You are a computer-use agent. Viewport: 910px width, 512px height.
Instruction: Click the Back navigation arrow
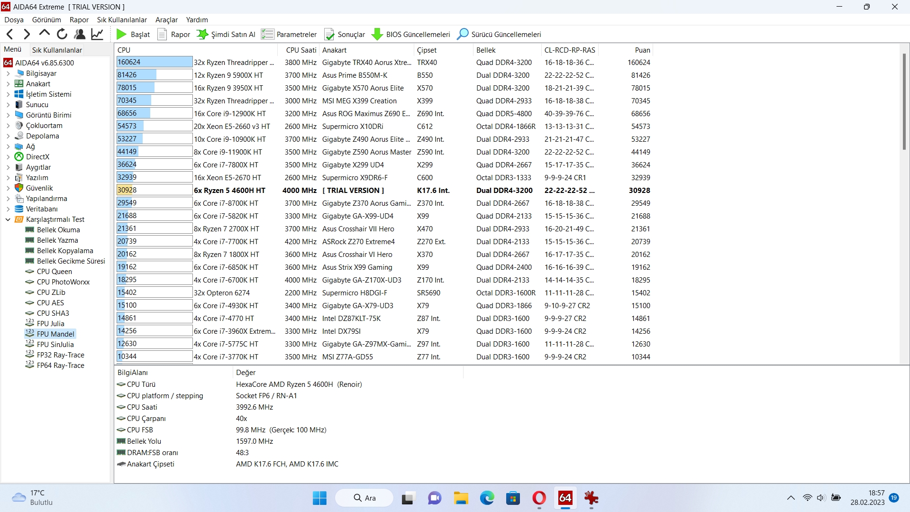pos(9,34)
